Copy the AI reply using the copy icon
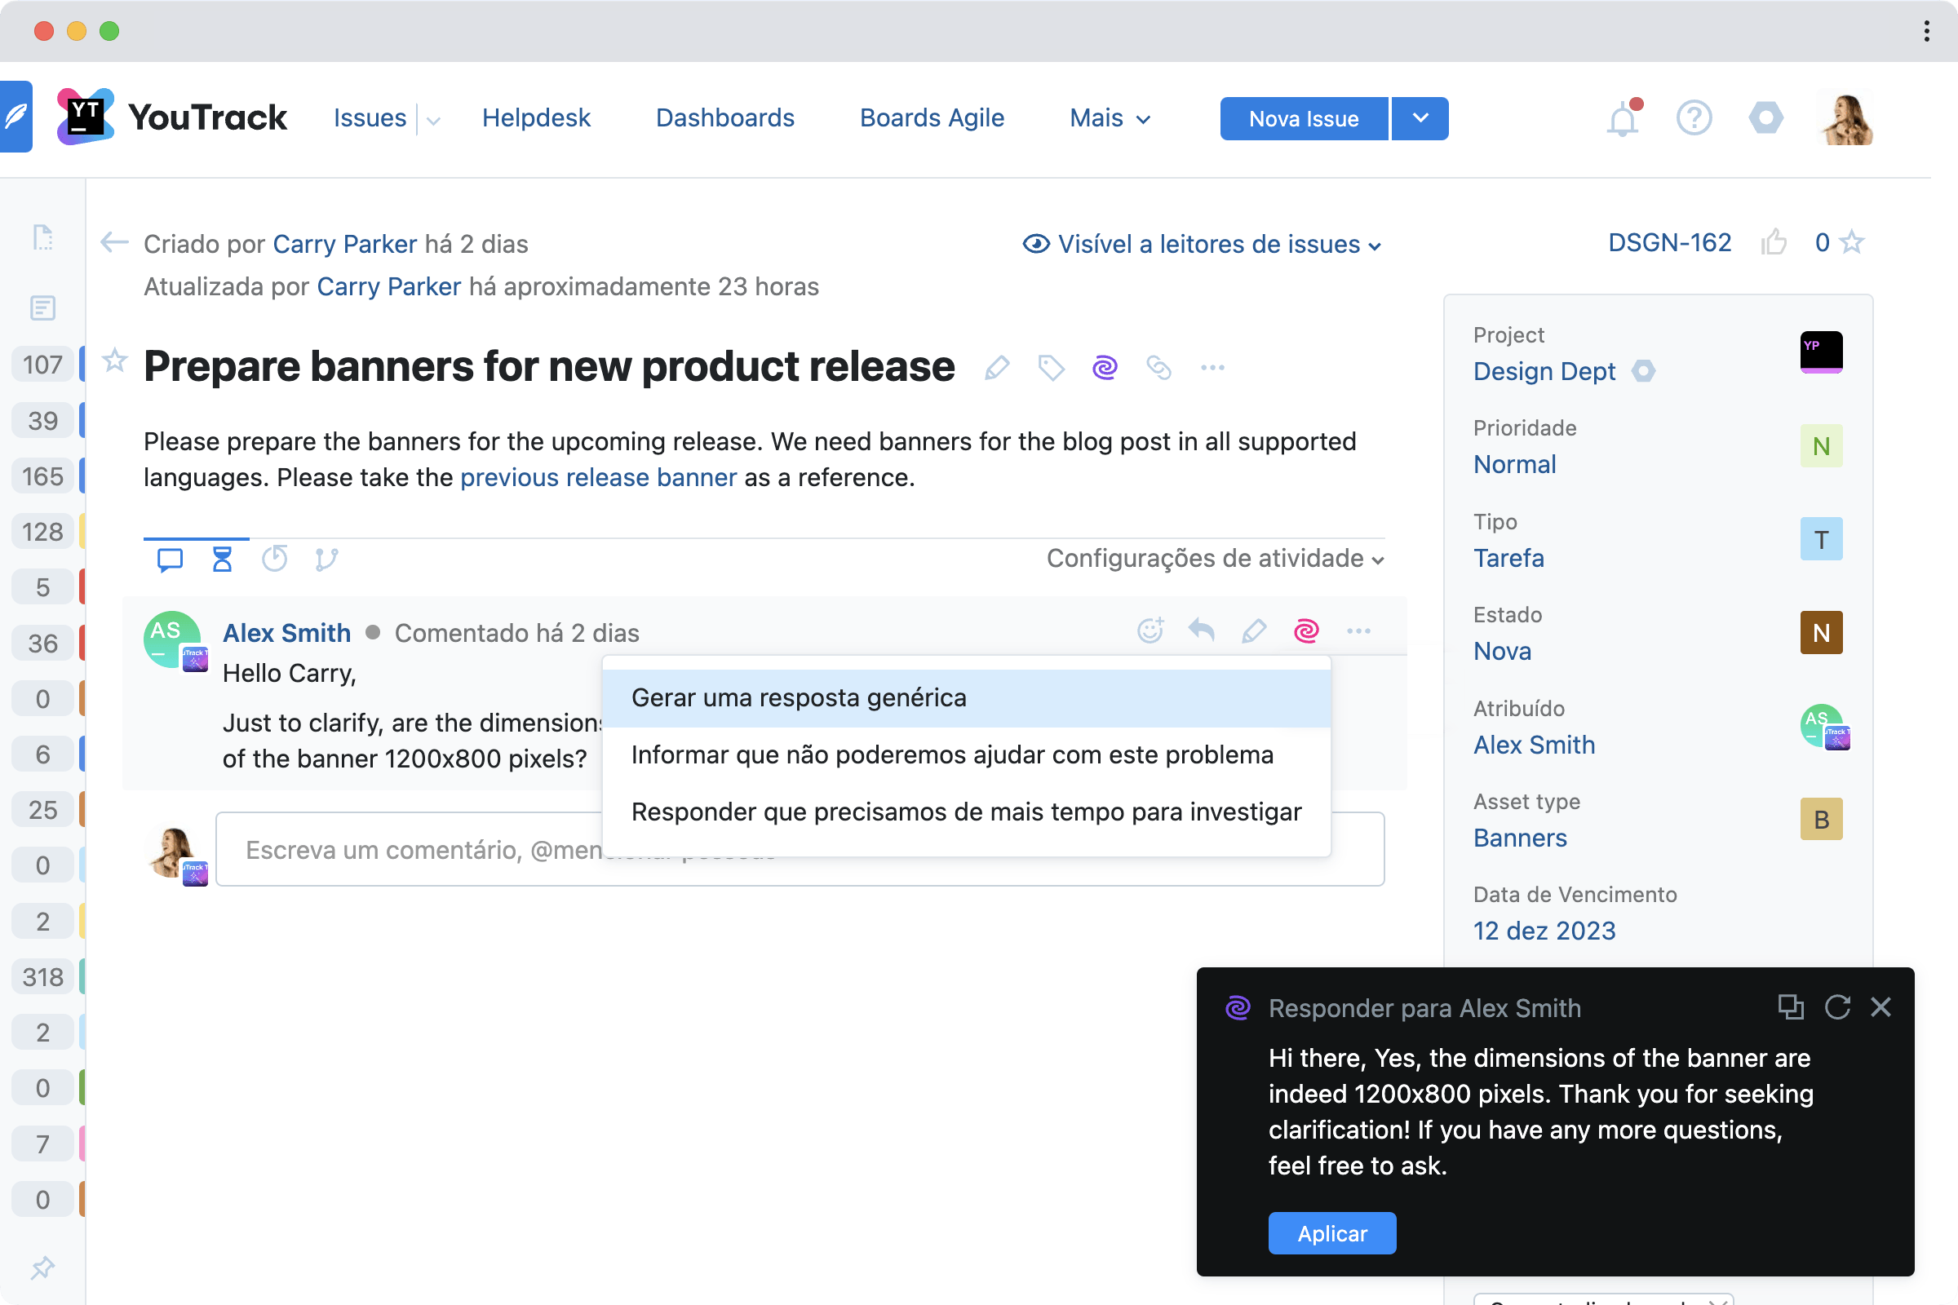The image size is (1958, 1305). point(1790,1007)
